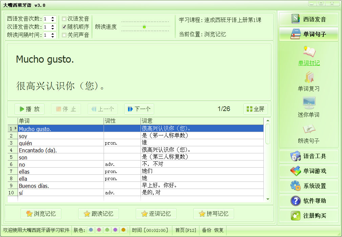Select the row for soy

click(135, 136)
